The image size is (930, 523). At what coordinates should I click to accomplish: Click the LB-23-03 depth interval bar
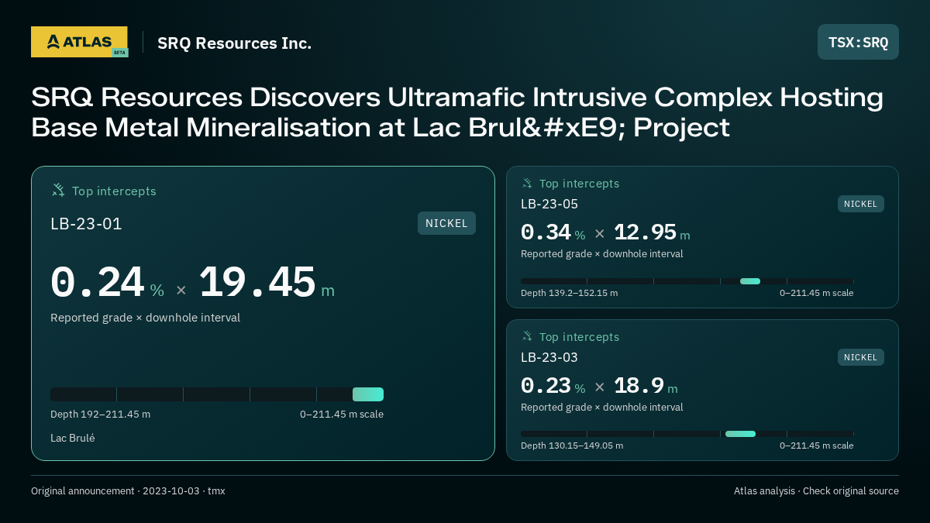click(x=687, y=434)
